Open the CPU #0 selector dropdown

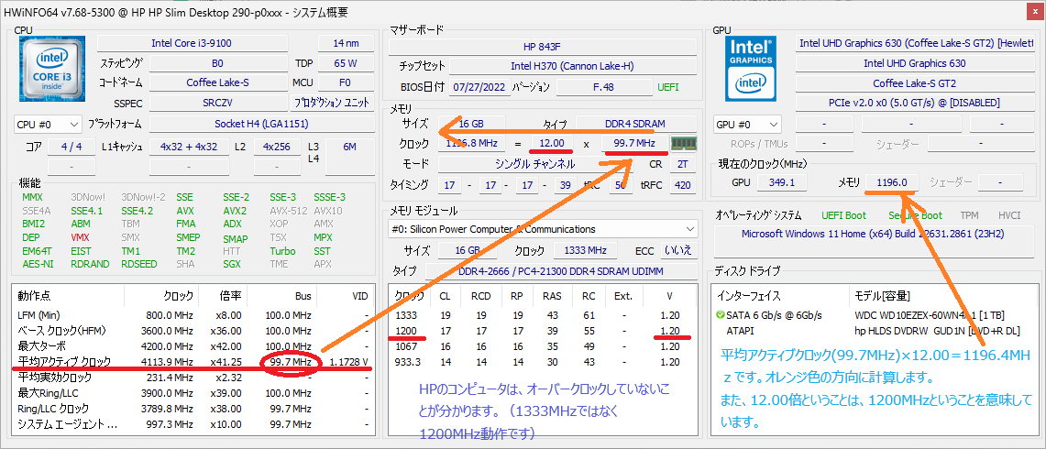point(47,124)
